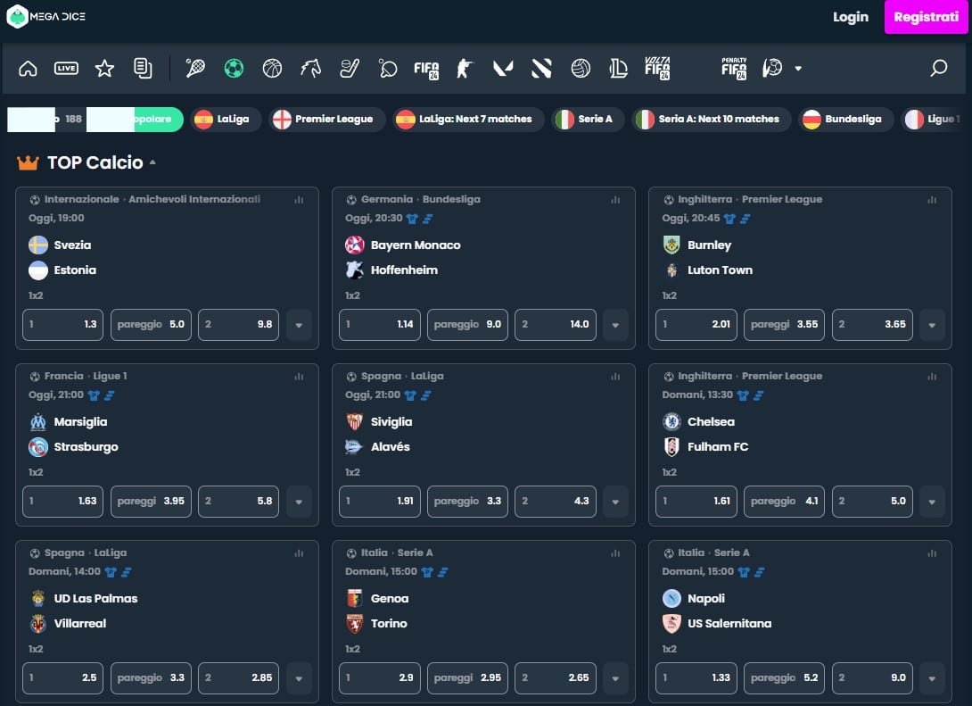Viewport: 972px width, 706px height.
Task: Click the Registrati button
Action: tap(927, 17)
